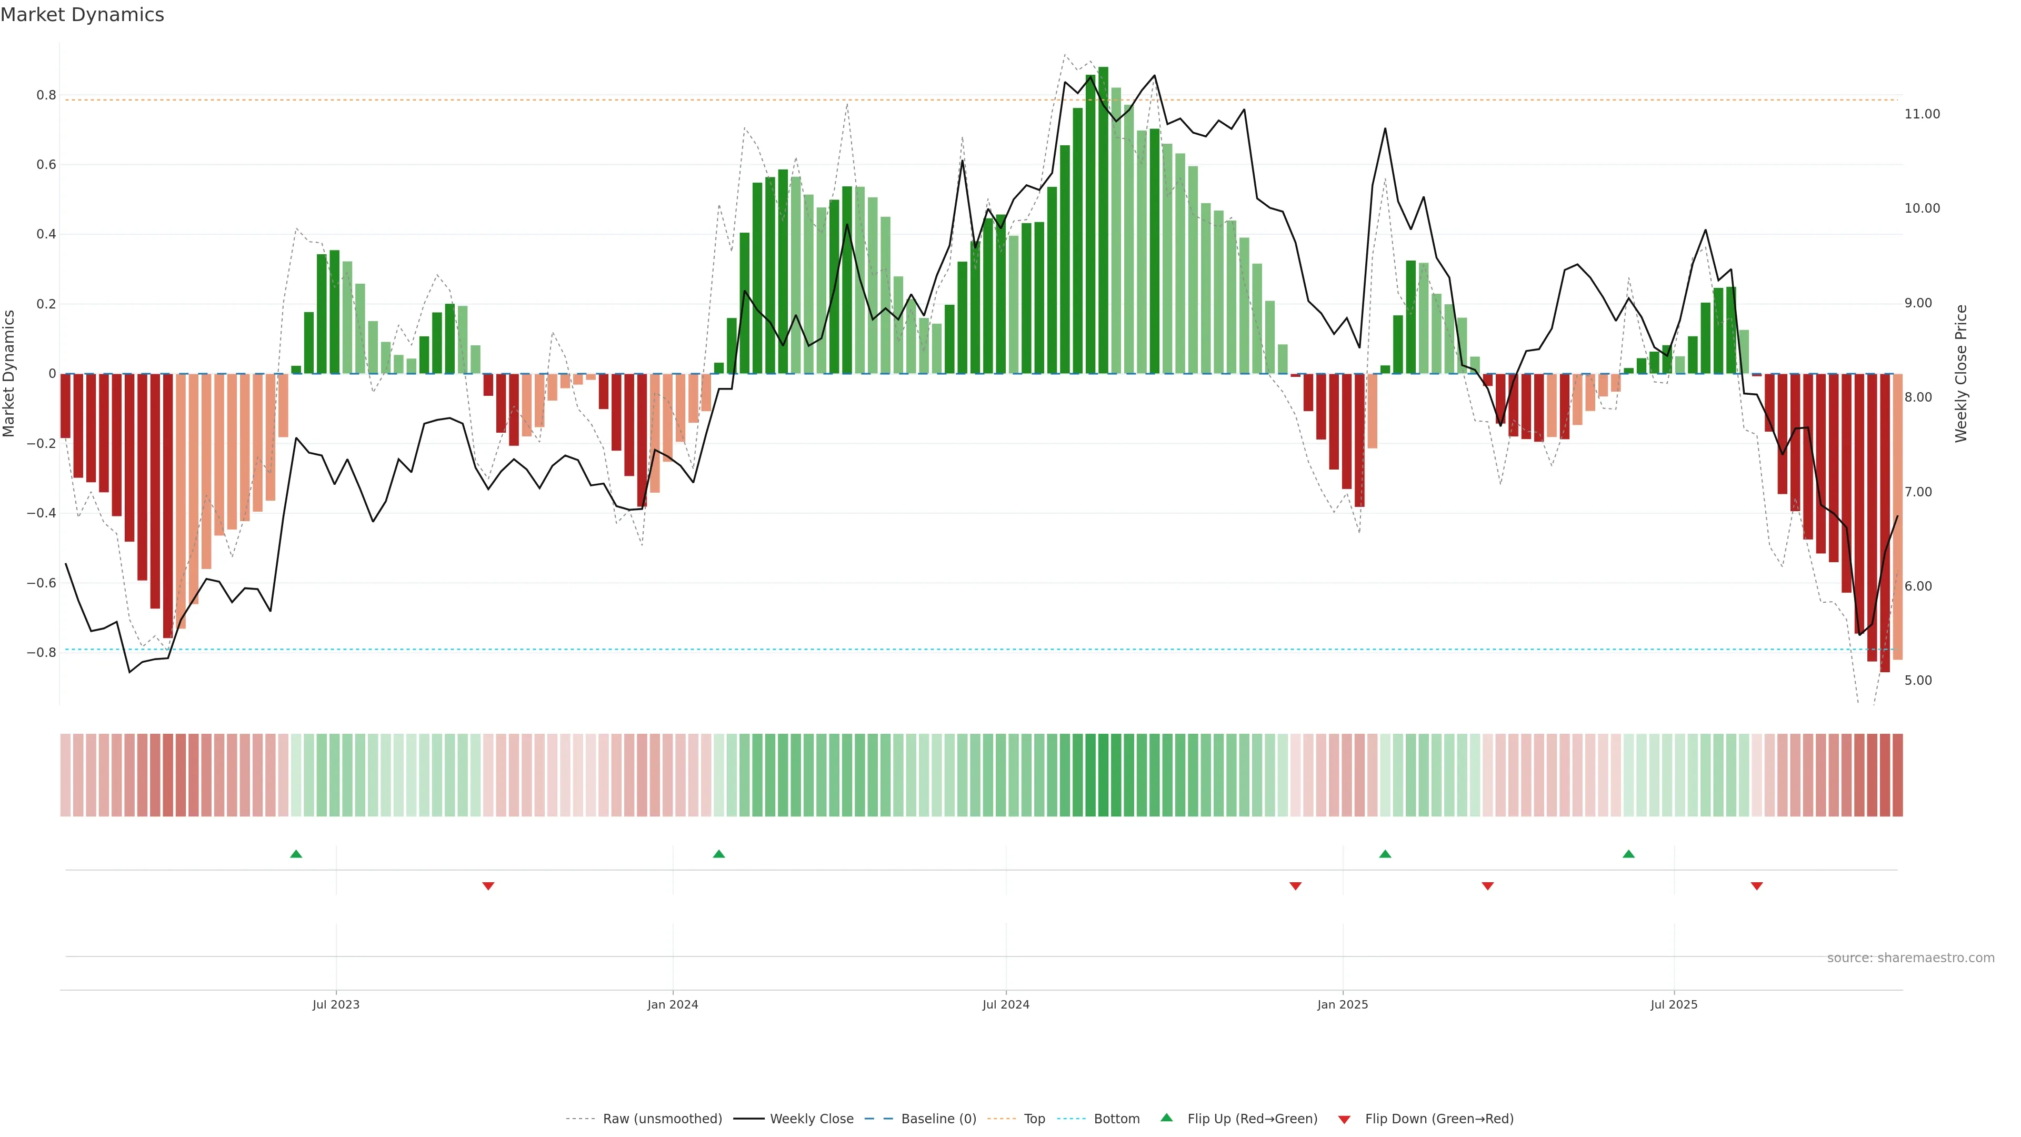
Task: Click the flip-up triangle after Jan 2025
Action: [x=1385, y=854]
